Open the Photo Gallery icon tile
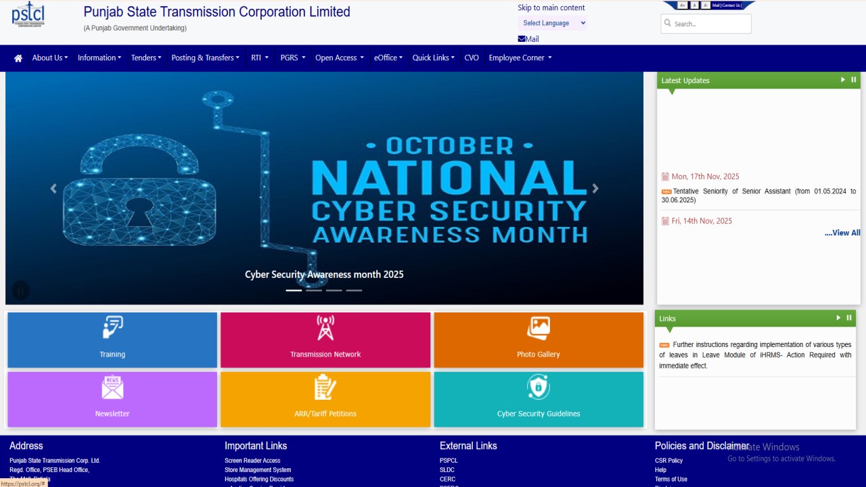The height and width of the screenshot is (487, 866). click(539, 328)
